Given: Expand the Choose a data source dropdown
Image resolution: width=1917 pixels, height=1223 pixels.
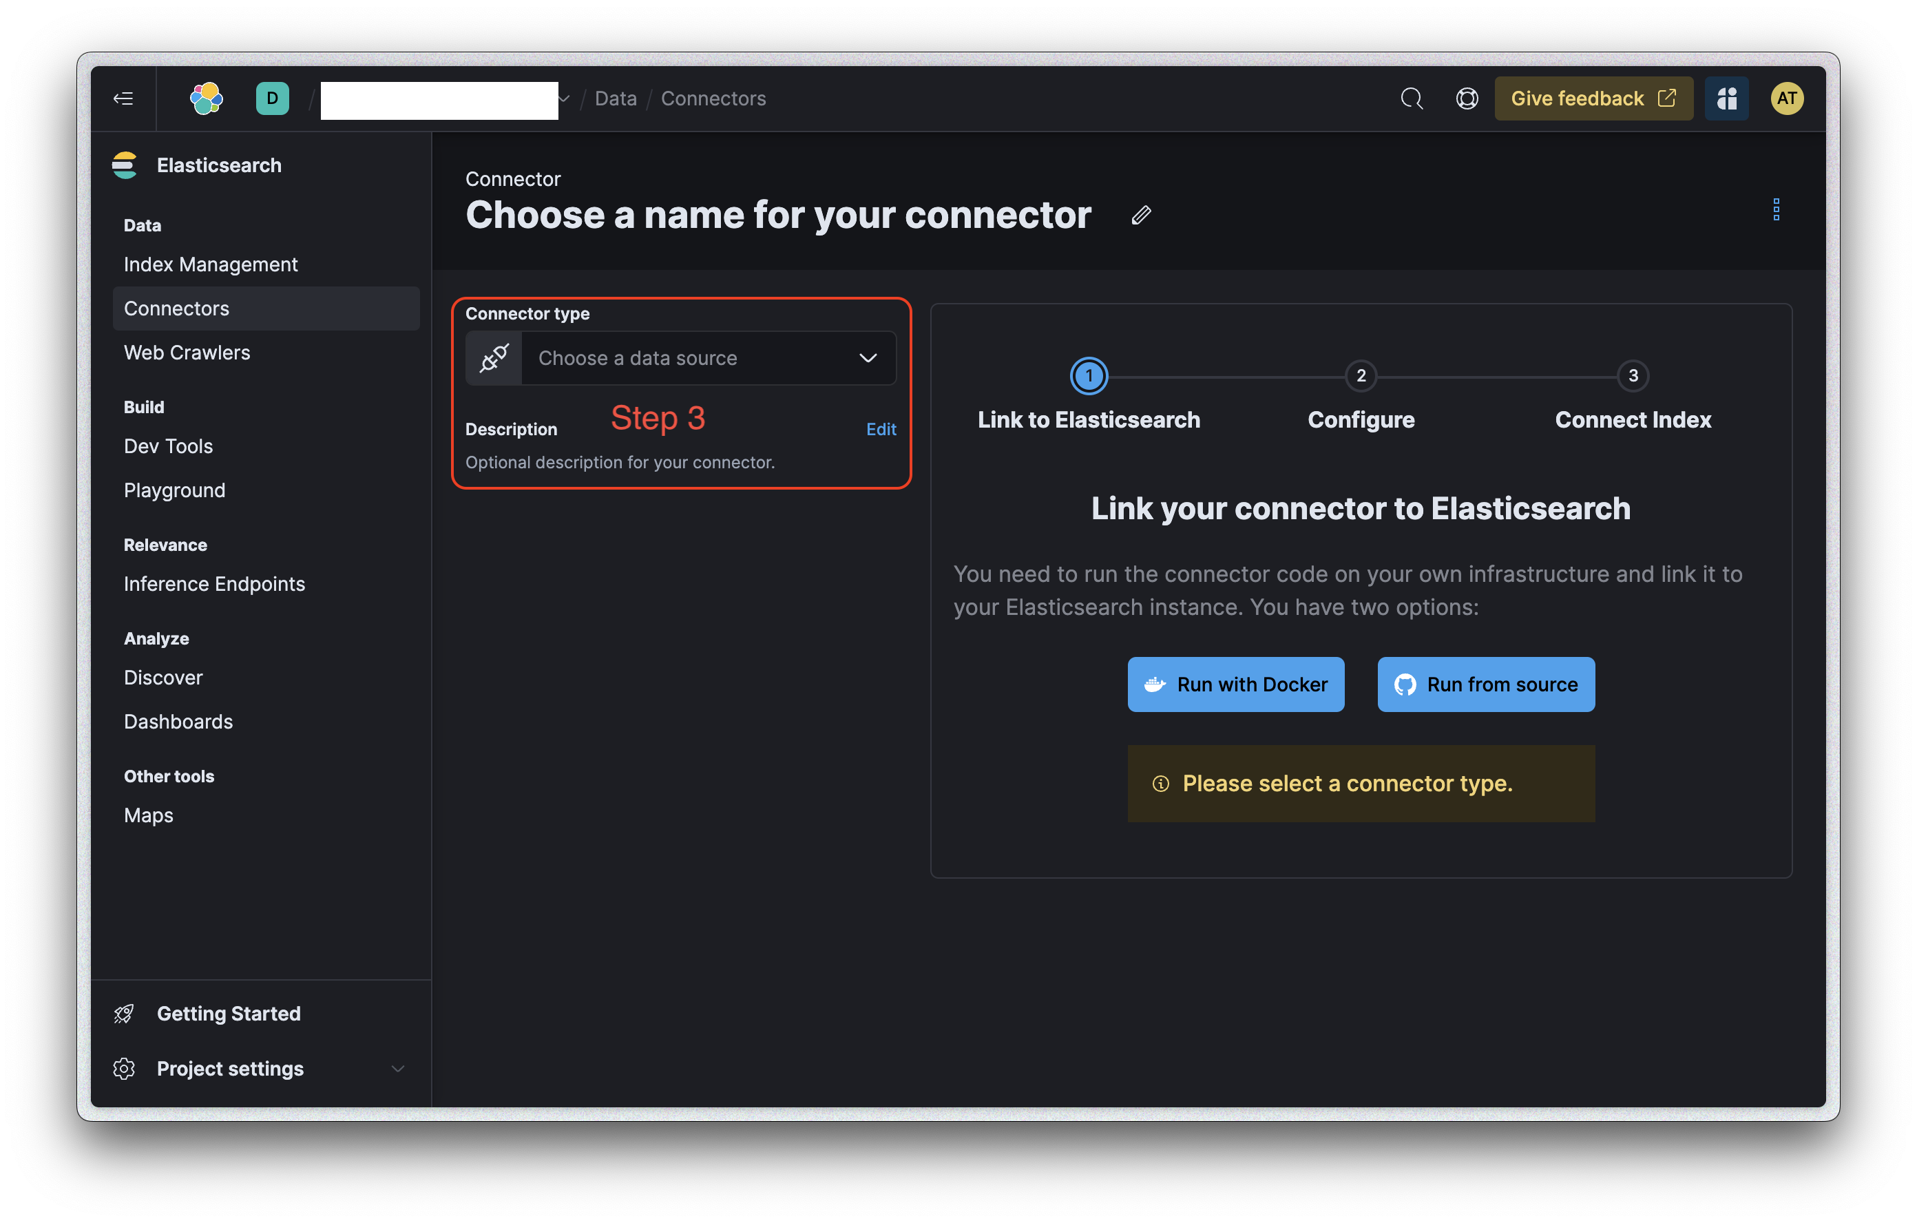Looking at the screenshot, I should coord(681,358).
